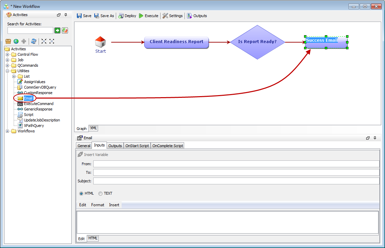Open workflow Settings from the toolbar
The width and height of the screenshot is (385, 248).
click(165, 16)
